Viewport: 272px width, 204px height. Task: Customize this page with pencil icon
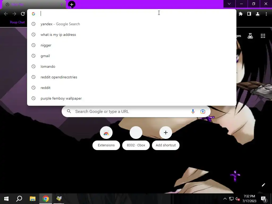(x=263, y=185)
